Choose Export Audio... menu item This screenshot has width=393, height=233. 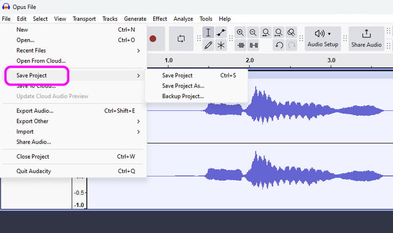[73, 111]
